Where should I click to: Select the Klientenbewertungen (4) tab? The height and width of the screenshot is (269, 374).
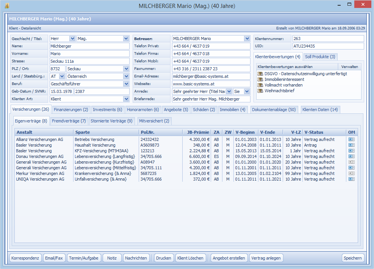coord(278,57)
